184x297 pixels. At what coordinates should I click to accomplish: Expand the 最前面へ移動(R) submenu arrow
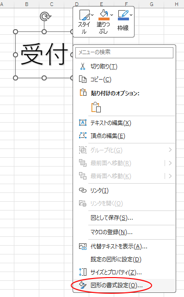click(x=170, y=163)
